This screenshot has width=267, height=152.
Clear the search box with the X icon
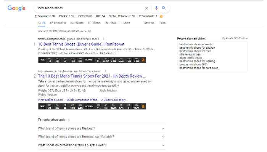(146, 8)
